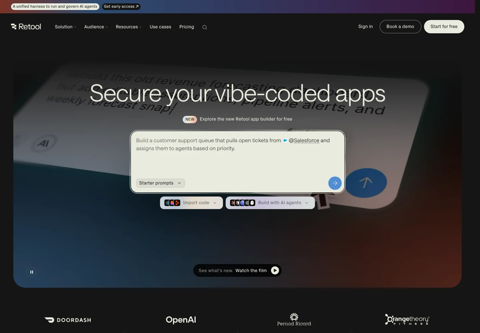Image resolution: width=480 pixels, height=333 pixels.
Task: Click Explore the new Retool app builder link
Action: pyautogui.click(x=246, y=119)
